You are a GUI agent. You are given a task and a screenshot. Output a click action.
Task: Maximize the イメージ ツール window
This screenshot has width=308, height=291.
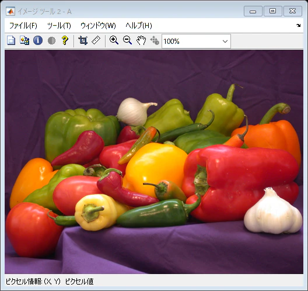(273, 11)
